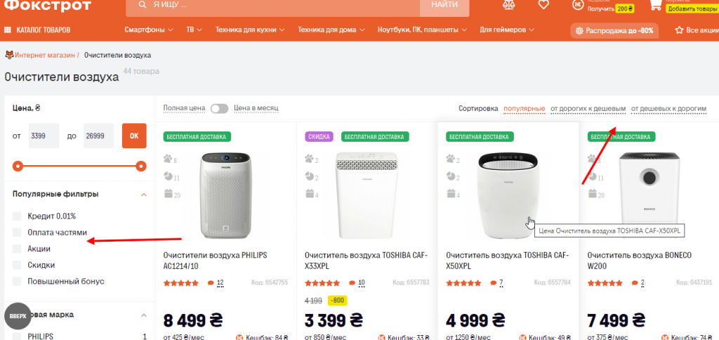Enable the "Оплата частями" filter checkbox
This screenshot has width=719, height=340.
coord(18,232)
